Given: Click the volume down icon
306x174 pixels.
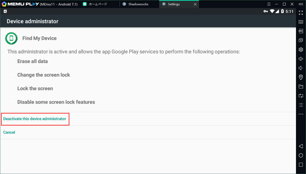Looking at the screenshot, I should (x=301, y=68).
